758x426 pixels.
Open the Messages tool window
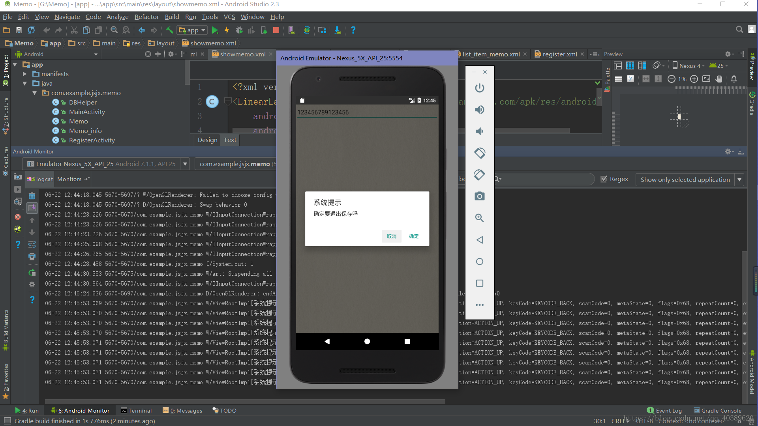pos(182,411)
